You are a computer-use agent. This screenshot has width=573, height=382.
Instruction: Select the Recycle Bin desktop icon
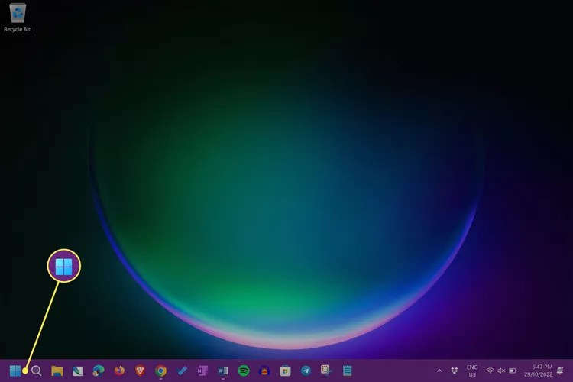coord(18,18)
